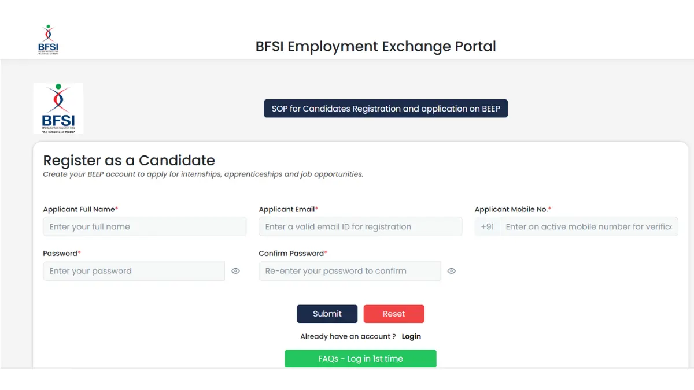Select the Applicant Mobile No. input field

[x=588, y=226]
